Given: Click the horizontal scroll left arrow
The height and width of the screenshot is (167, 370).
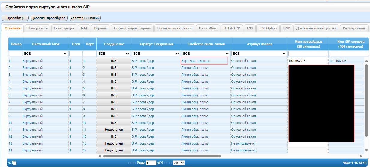Looking at the screenshot, I should pos(100,156).
